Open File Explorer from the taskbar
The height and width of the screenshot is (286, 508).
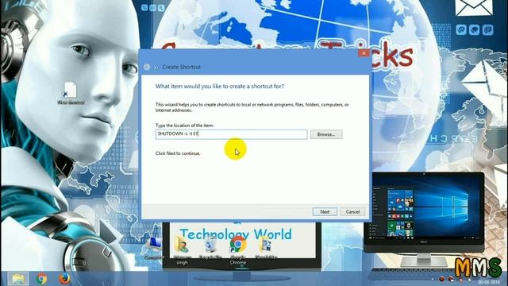pyautogui.click(x=18, y=279)
